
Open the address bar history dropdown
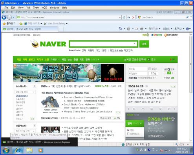[120, 17]
